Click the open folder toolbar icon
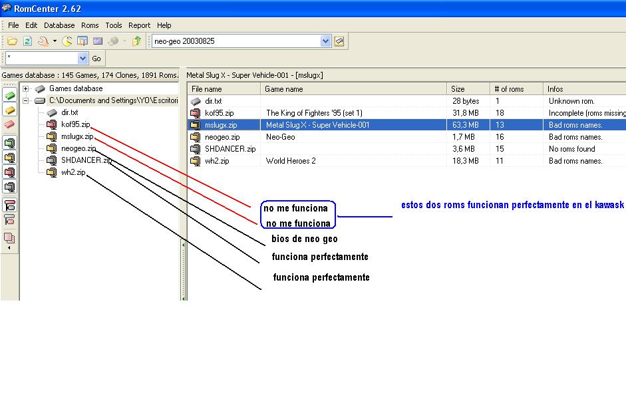 pos(12,41)
